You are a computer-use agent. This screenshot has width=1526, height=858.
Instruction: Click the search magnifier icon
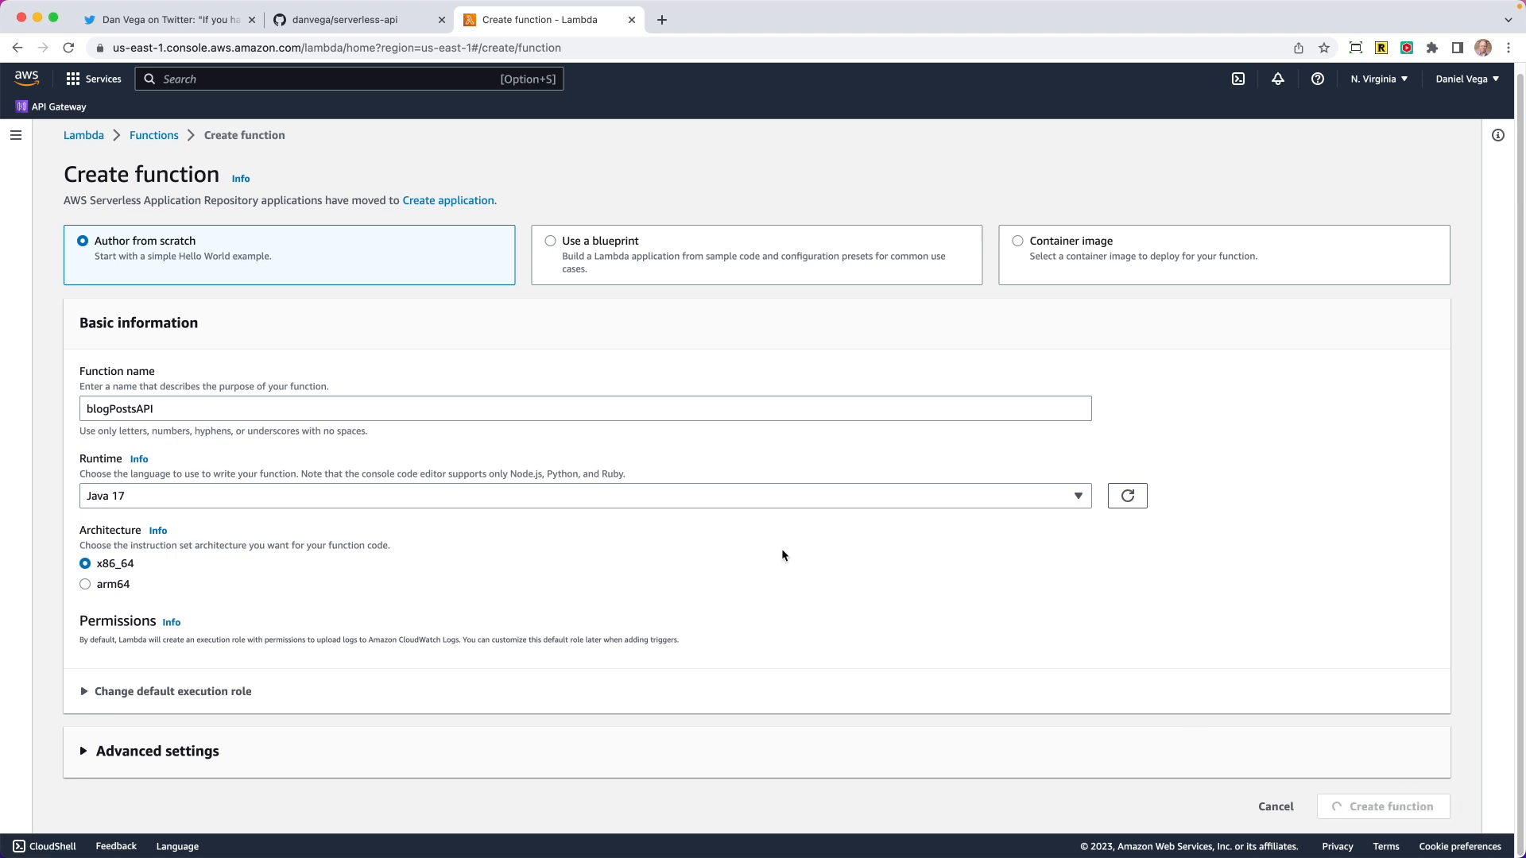150,79
